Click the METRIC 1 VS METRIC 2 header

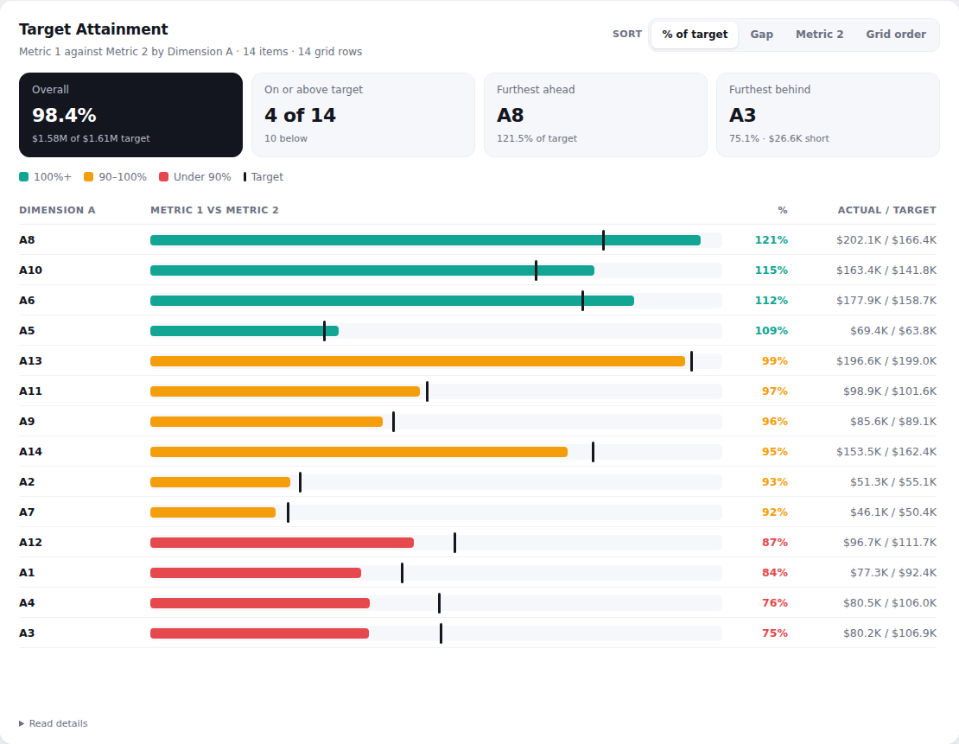pos(214,210)
